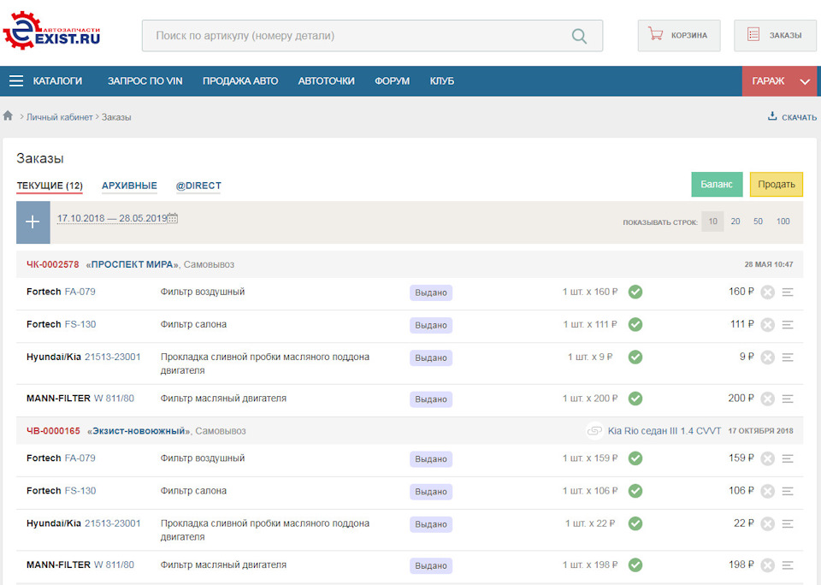Switch to Архивные tab
The height and width of the screenshot is (585, 821).
(129, 186)
